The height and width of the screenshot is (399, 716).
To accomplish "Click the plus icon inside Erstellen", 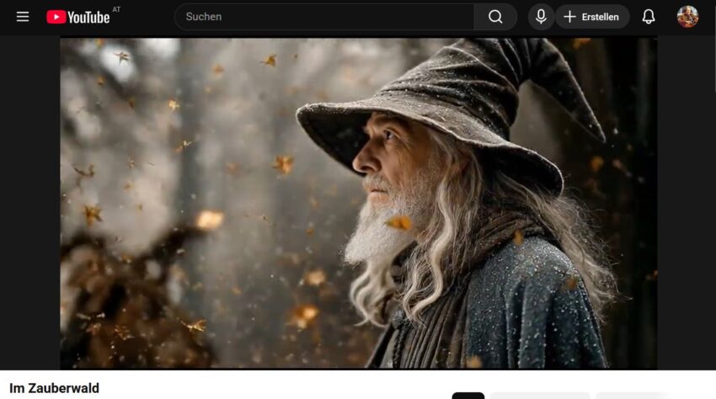I will (570, 17).
